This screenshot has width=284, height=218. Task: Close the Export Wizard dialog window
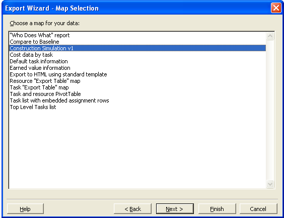tap(276, 8)
